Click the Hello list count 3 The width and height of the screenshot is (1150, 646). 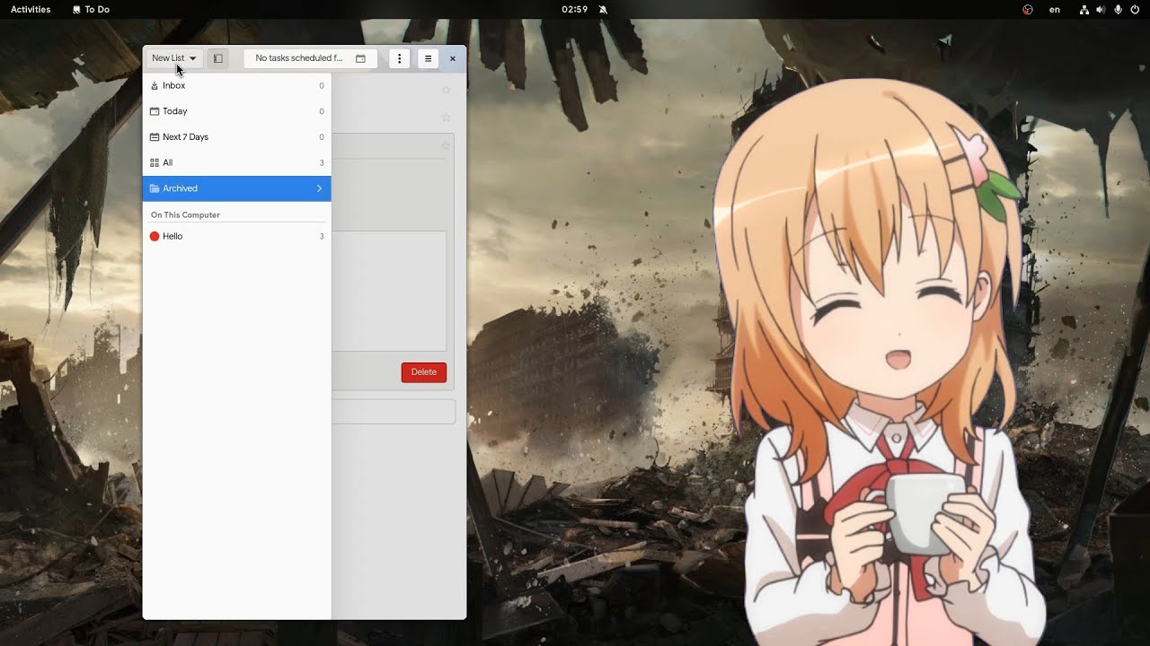pos(322,236)
